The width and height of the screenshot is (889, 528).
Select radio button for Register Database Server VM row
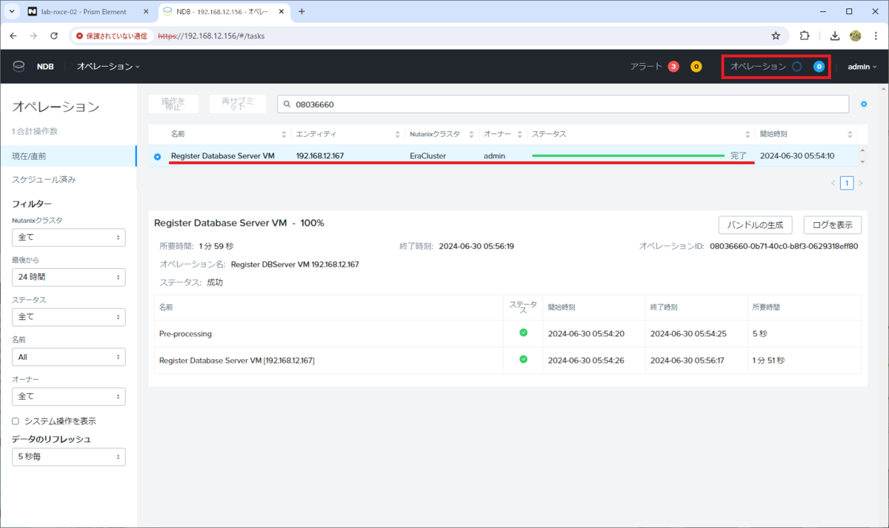[x=157, y=156]
